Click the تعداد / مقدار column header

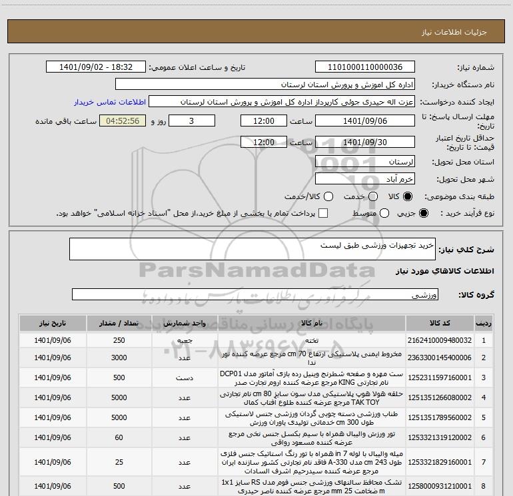click(x=119, y=323)
